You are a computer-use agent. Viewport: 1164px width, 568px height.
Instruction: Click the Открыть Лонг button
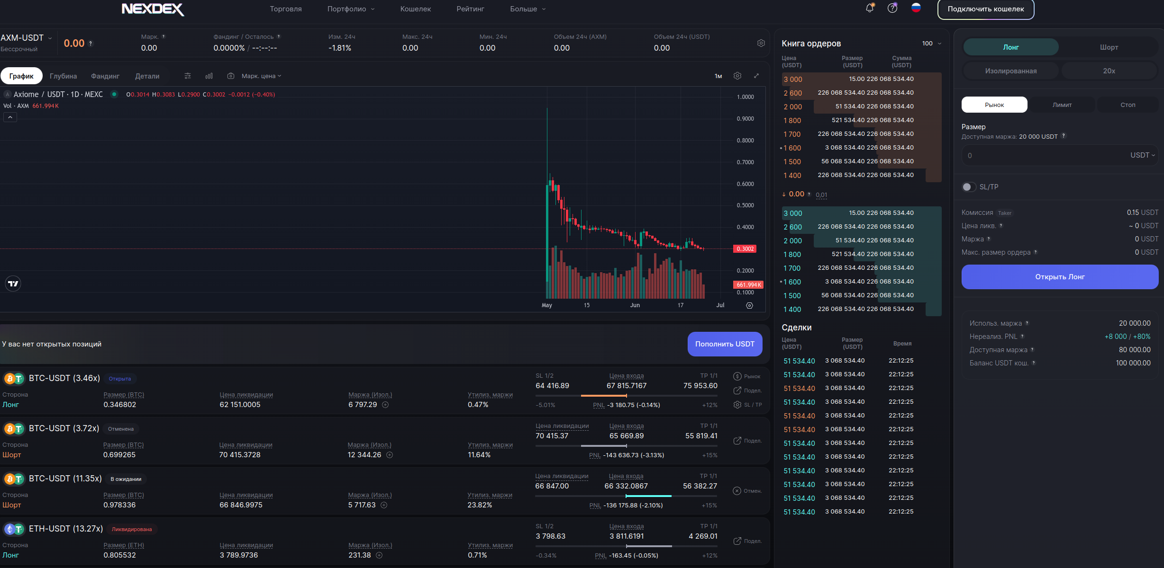point(1060,277)
